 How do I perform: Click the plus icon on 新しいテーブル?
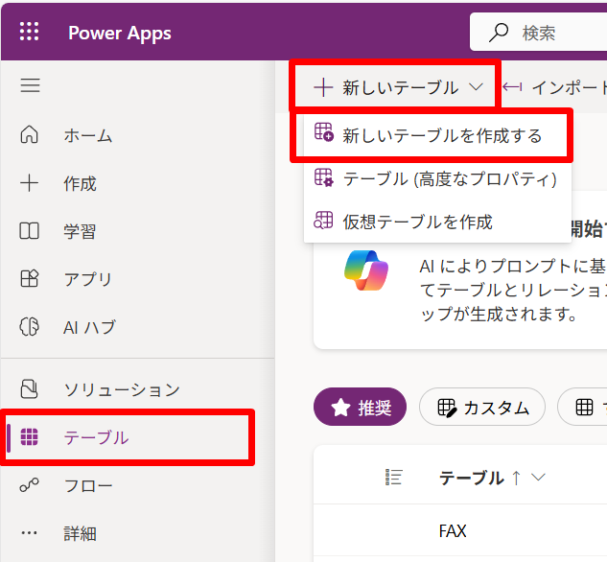pos(323,87)
